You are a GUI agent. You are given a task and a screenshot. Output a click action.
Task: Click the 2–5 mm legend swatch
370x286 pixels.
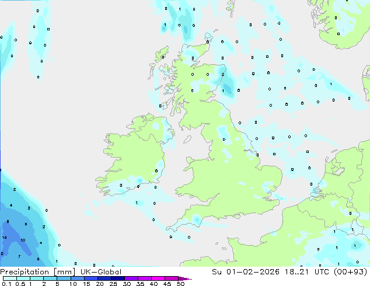click(x=50, y=278)
